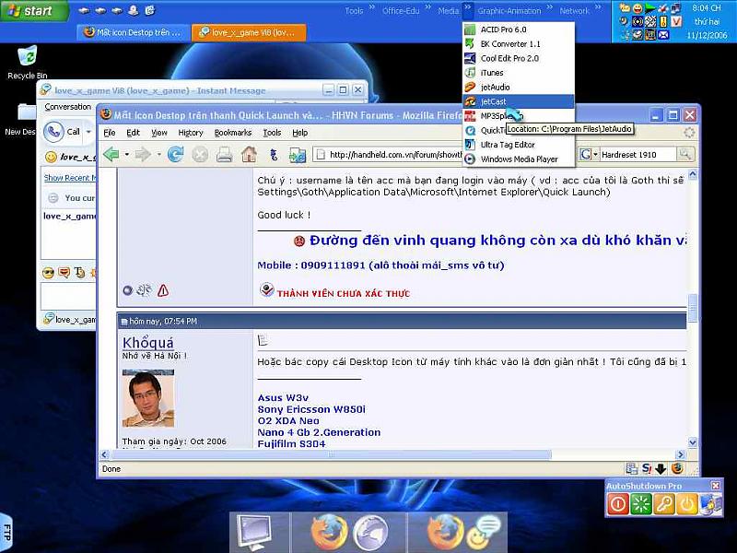Open the Back history dropdown arrow
Viewport: 737px width, 553px height.
pyautogui.click(x=125, y=154)
